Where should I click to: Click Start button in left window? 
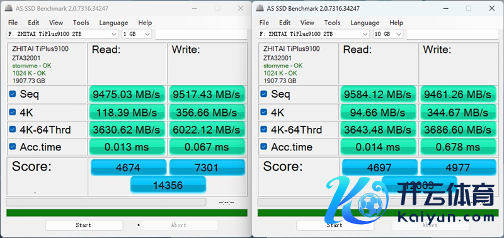tap(84, 225)
